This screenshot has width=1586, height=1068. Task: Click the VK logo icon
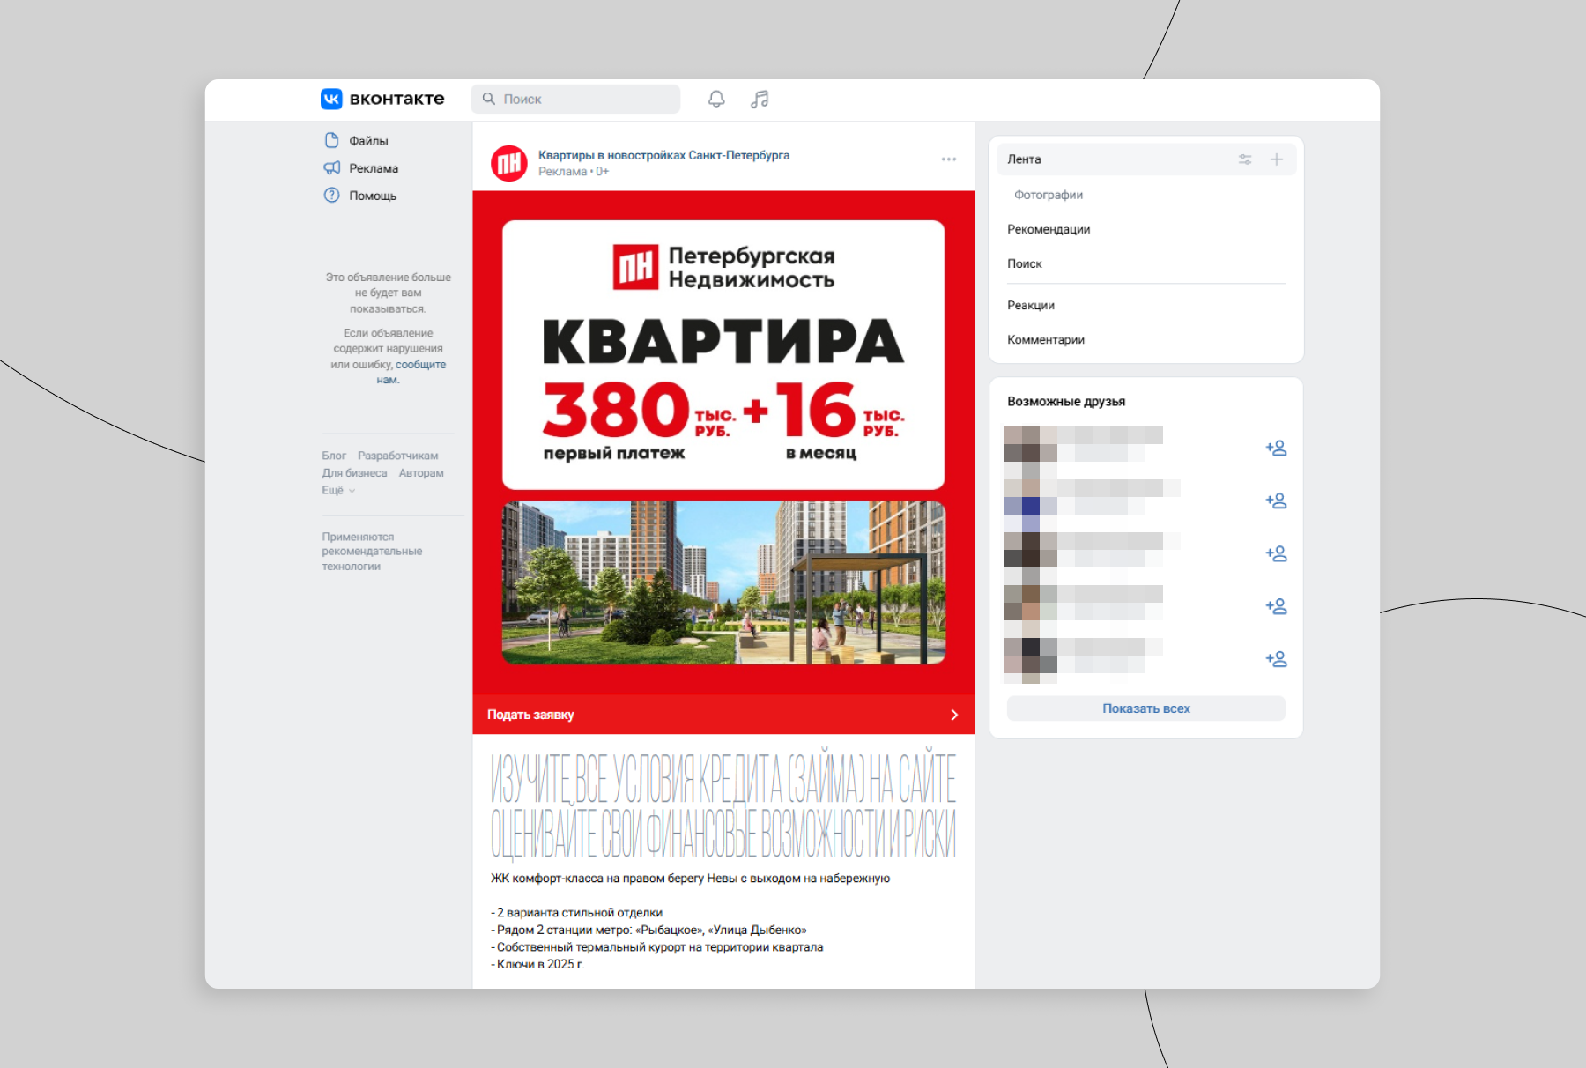point(331,99)
